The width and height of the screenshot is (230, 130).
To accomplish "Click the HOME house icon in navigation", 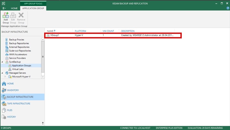I will coord(4,84).
